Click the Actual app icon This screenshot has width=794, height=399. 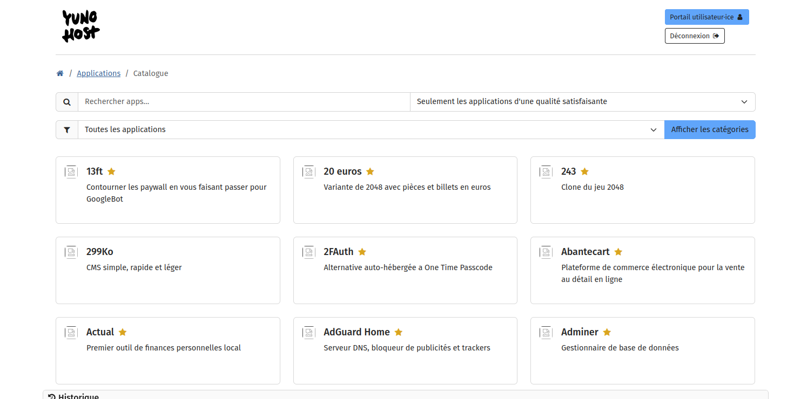point(71,333)
